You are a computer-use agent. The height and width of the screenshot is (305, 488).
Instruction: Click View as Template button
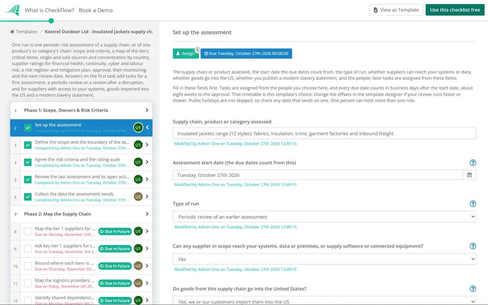click(396, 10)
